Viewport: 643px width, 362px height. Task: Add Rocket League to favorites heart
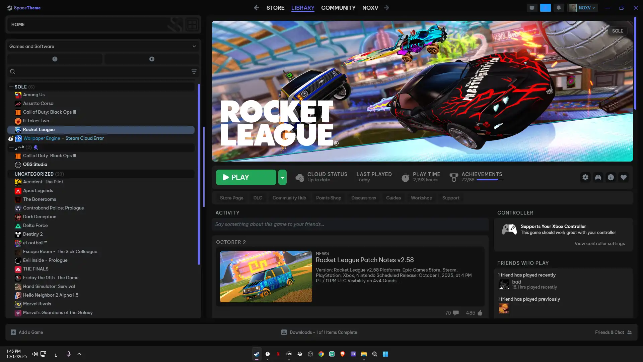624,177
